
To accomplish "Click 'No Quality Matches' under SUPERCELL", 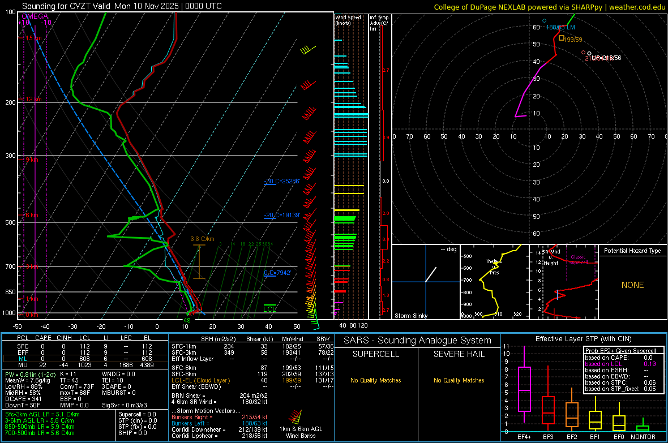I will pos(376,380).
